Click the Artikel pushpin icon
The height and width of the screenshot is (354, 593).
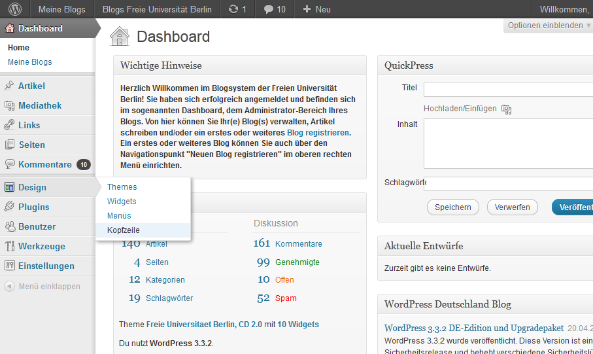[x=10, y=86]
